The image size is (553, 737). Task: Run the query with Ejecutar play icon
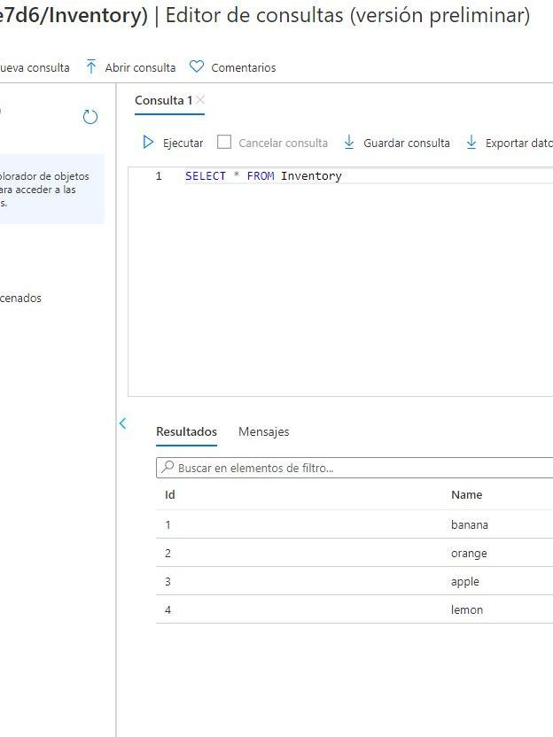coord(149,143)
